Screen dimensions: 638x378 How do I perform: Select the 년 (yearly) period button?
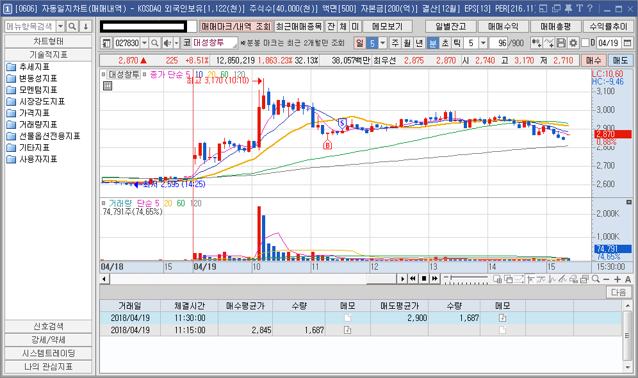[420, 43]
